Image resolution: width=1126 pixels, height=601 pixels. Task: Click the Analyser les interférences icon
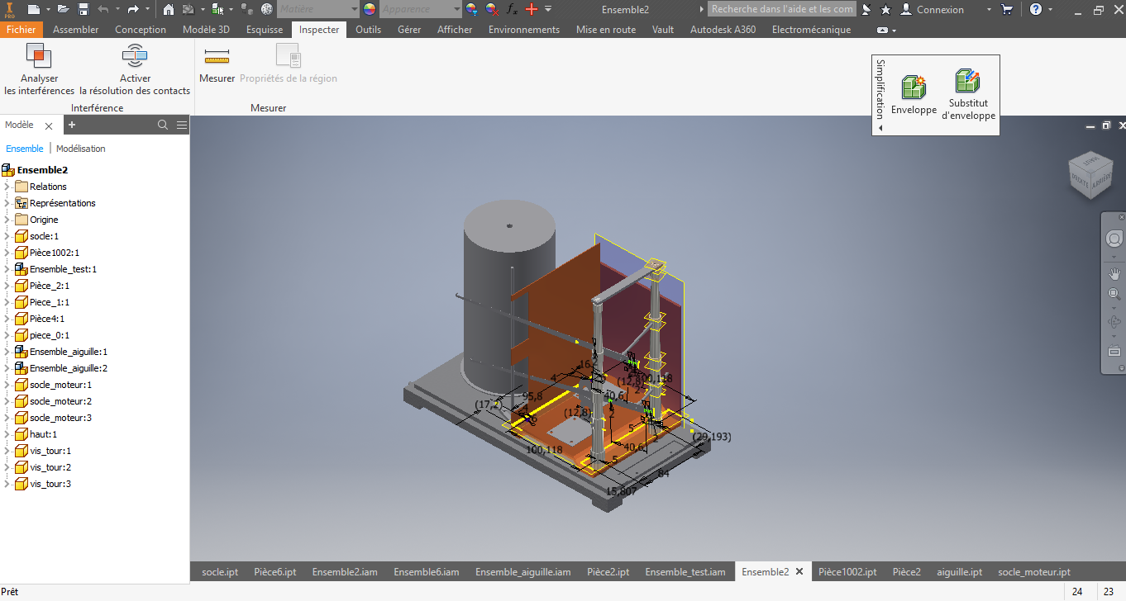pyautogui.click(x=39, y=57)
